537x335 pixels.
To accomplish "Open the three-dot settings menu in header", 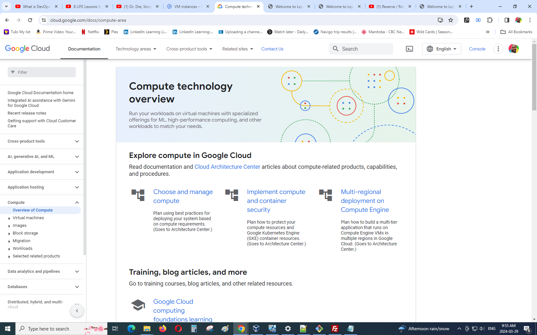I will coord(498,49).
